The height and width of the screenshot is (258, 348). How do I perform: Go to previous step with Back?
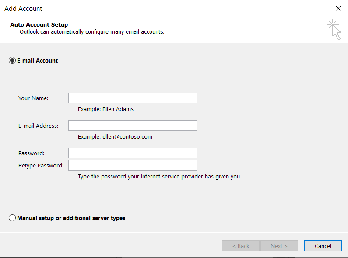tap(241, 246)
